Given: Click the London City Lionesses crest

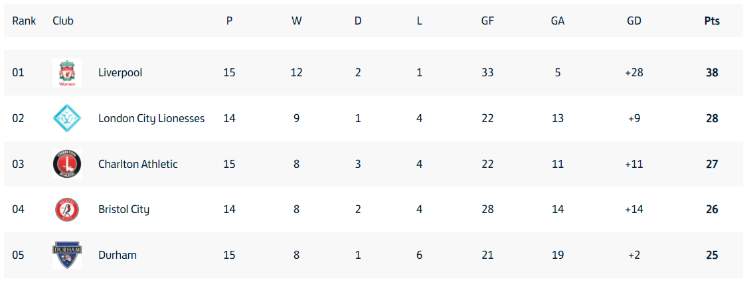Looking at the screenshot, I should point(67,118).
